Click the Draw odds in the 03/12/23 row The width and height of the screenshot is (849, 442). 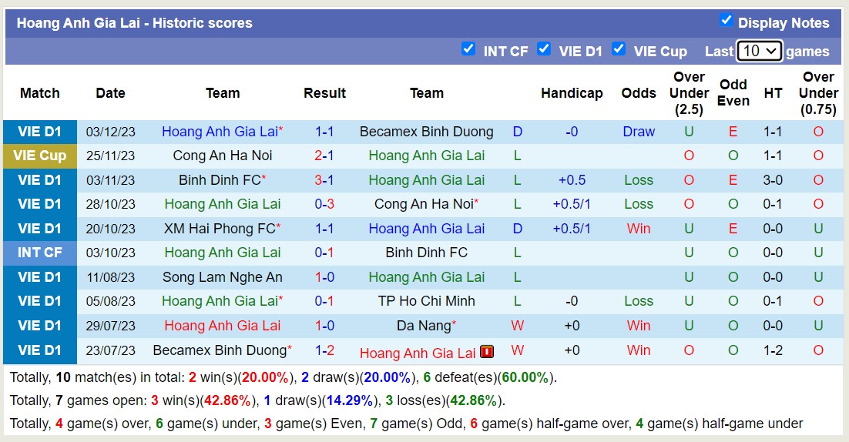(639, 132)
